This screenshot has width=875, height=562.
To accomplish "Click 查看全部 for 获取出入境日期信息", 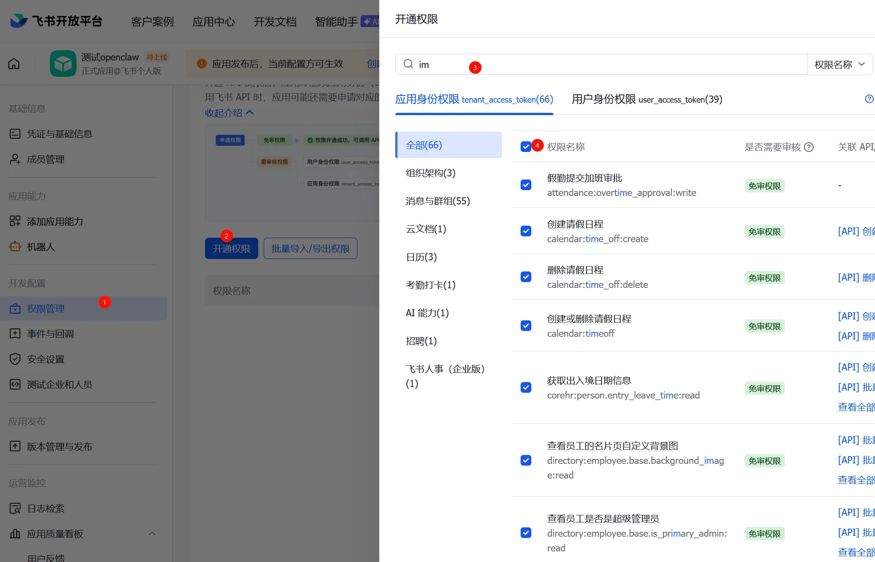I will pos(856,407).
